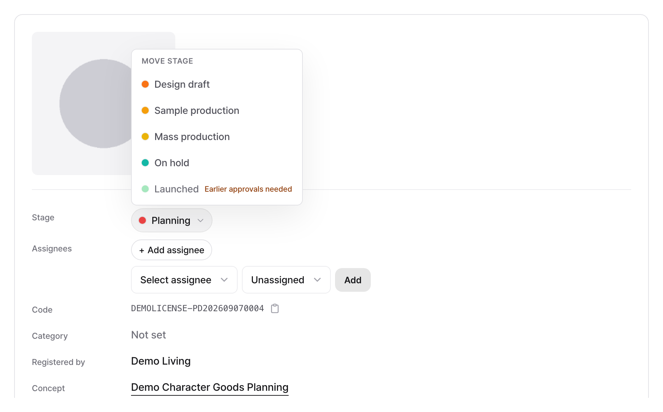Click the product image placeholder
Screen dimensions: 663x412
[81, 103]
